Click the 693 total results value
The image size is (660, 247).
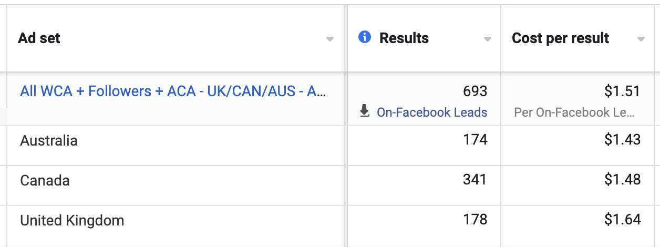(x=475, y=91)
